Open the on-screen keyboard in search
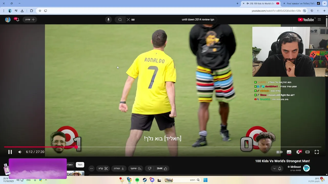The width and height of the screenshot is (328, 184). pyautogui.click(x=133, y=20)
